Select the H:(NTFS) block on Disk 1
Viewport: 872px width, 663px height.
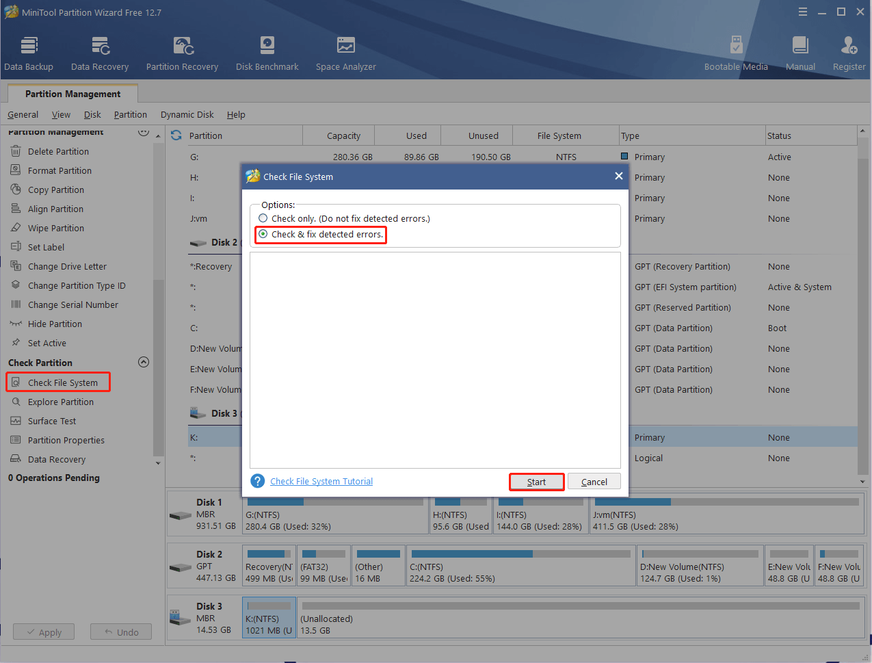[x=461, y=514]
